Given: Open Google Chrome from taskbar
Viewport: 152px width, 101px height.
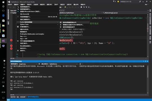Looking at the screenshot, I should click(x=3, y=31).
